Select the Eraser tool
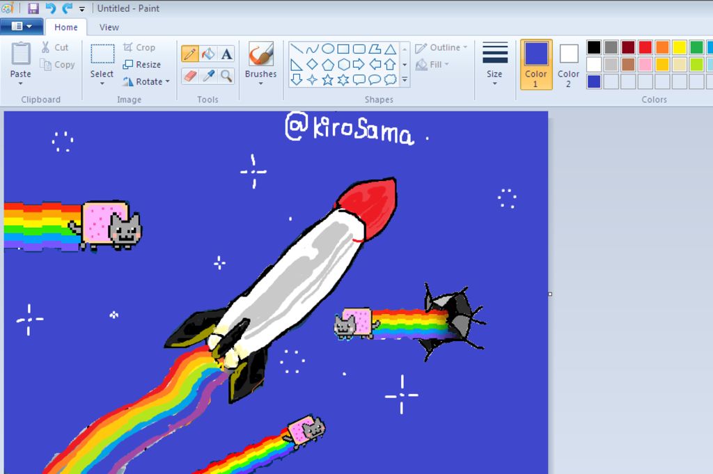This screenshot has width=713, height=474. (x=189, y=75)
